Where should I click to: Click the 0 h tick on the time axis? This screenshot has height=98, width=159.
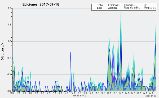point(12,93)
